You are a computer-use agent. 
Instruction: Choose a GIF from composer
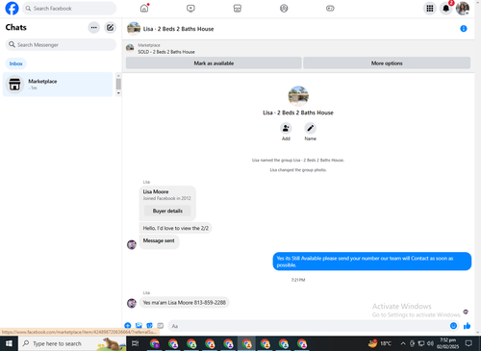161,326
